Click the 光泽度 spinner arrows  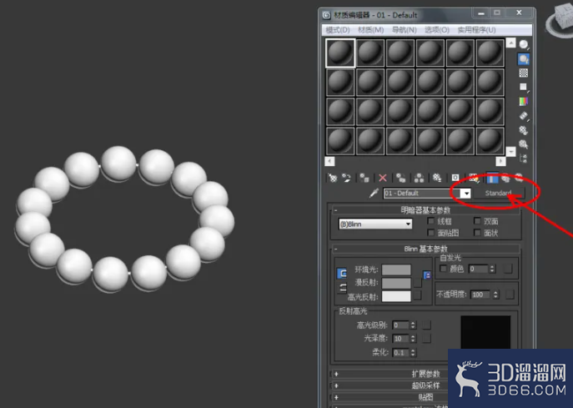point(413,339)
